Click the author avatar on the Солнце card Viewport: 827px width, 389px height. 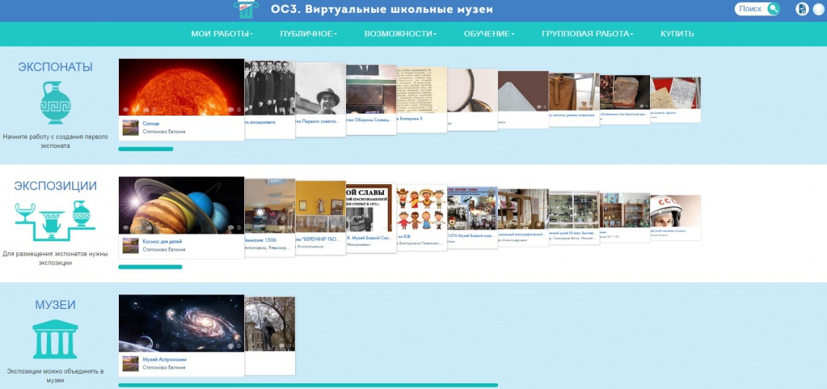[x=130, y=128]
